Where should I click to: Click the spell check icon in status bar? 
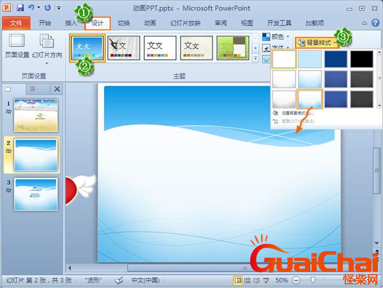(x=119, y=280)
